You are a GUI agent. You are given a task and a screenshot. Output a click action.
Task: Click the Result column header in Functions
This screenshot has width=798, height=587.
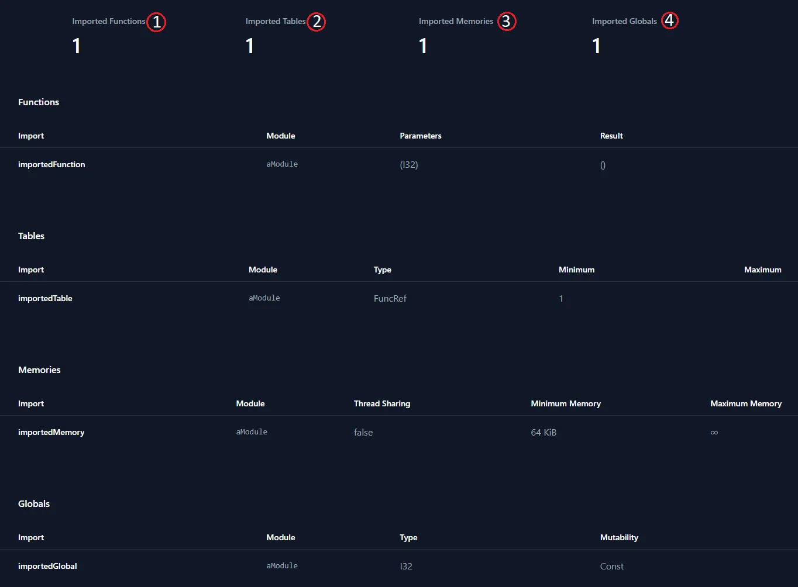pos(611,136)
